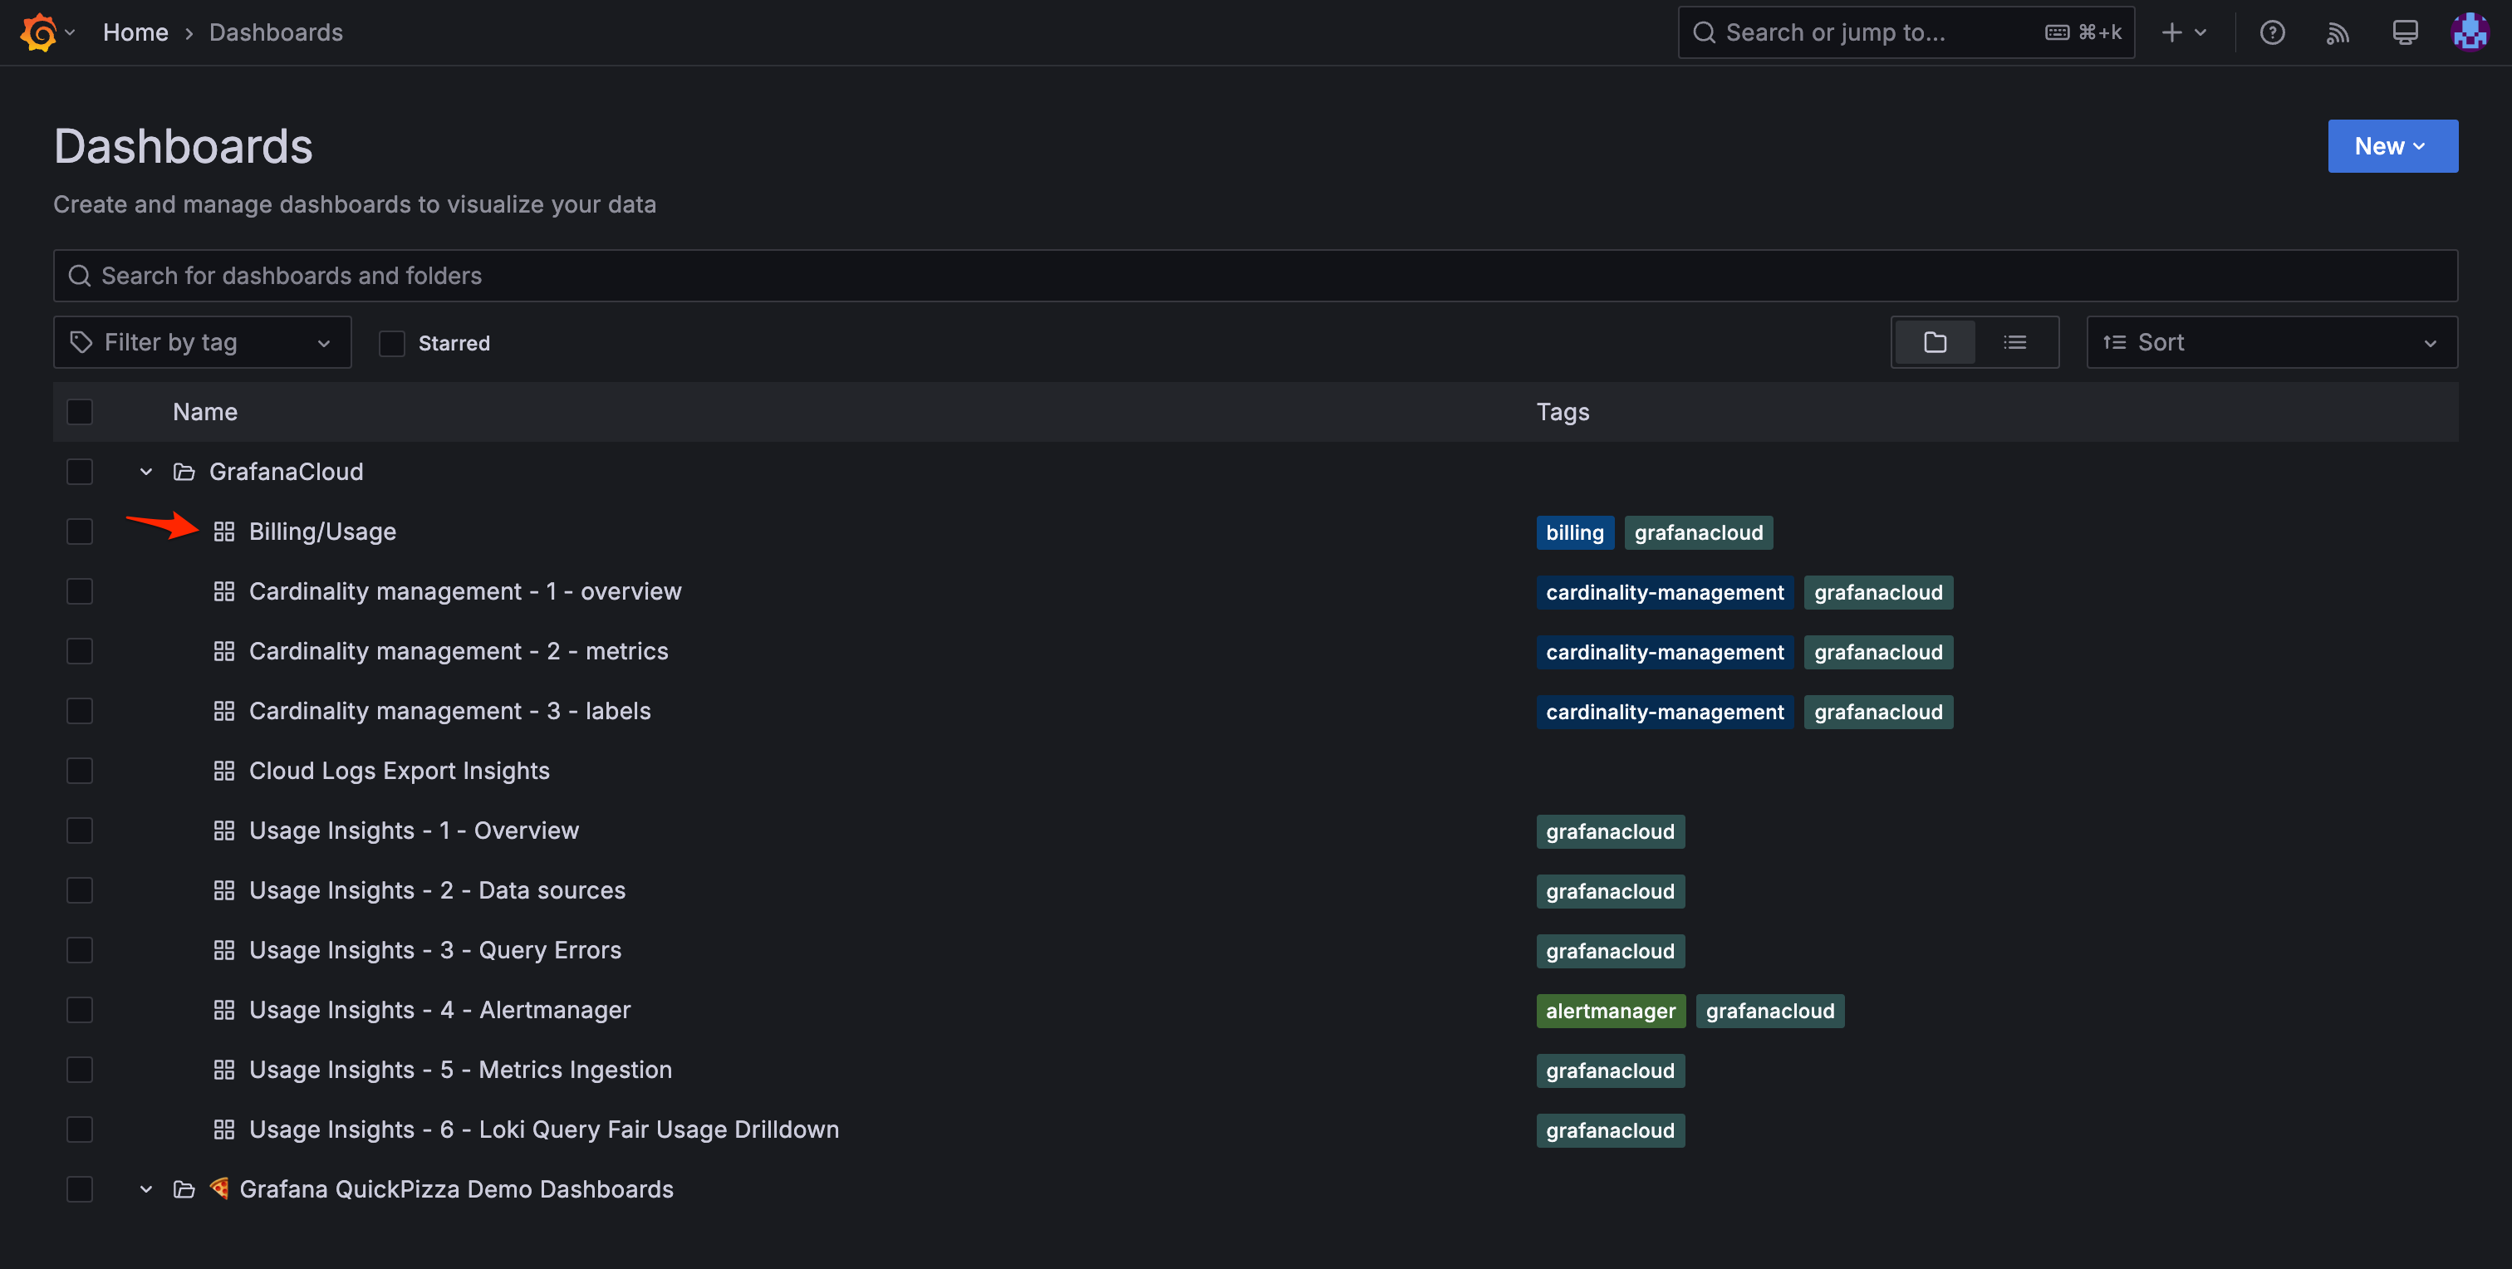Check the Billing/Usage row checkbox

coord(80,532)
